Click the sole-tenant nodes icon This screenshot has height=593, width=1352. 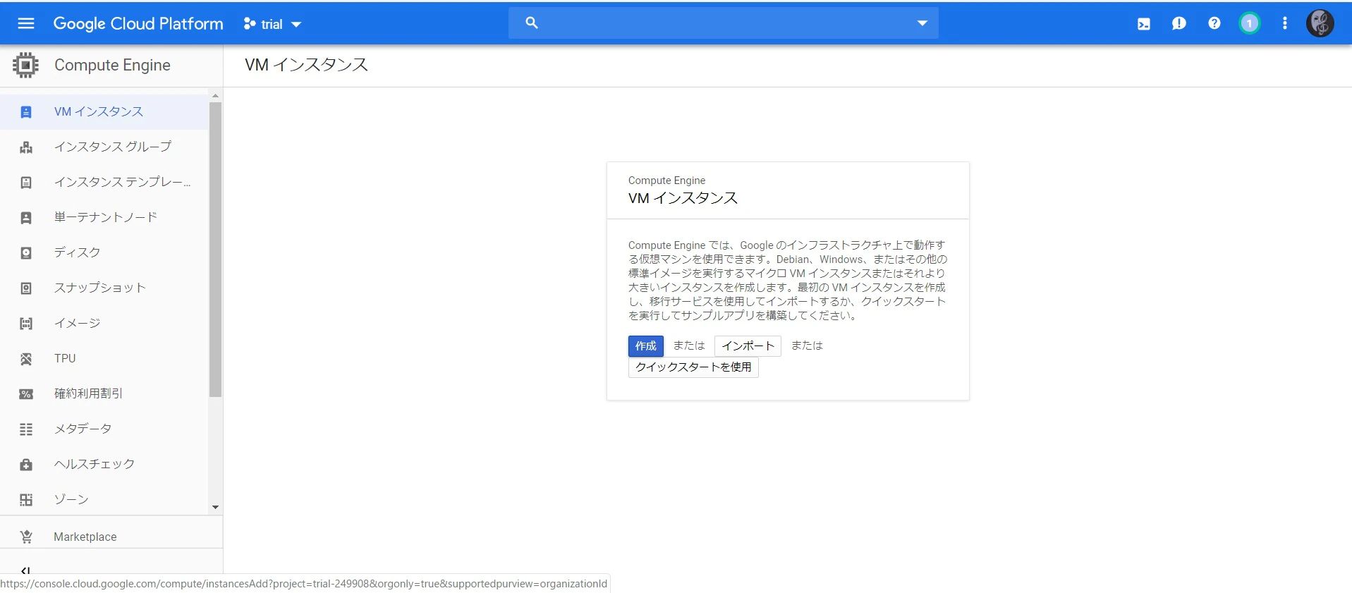pyautogui.click(x=26, y=218)
